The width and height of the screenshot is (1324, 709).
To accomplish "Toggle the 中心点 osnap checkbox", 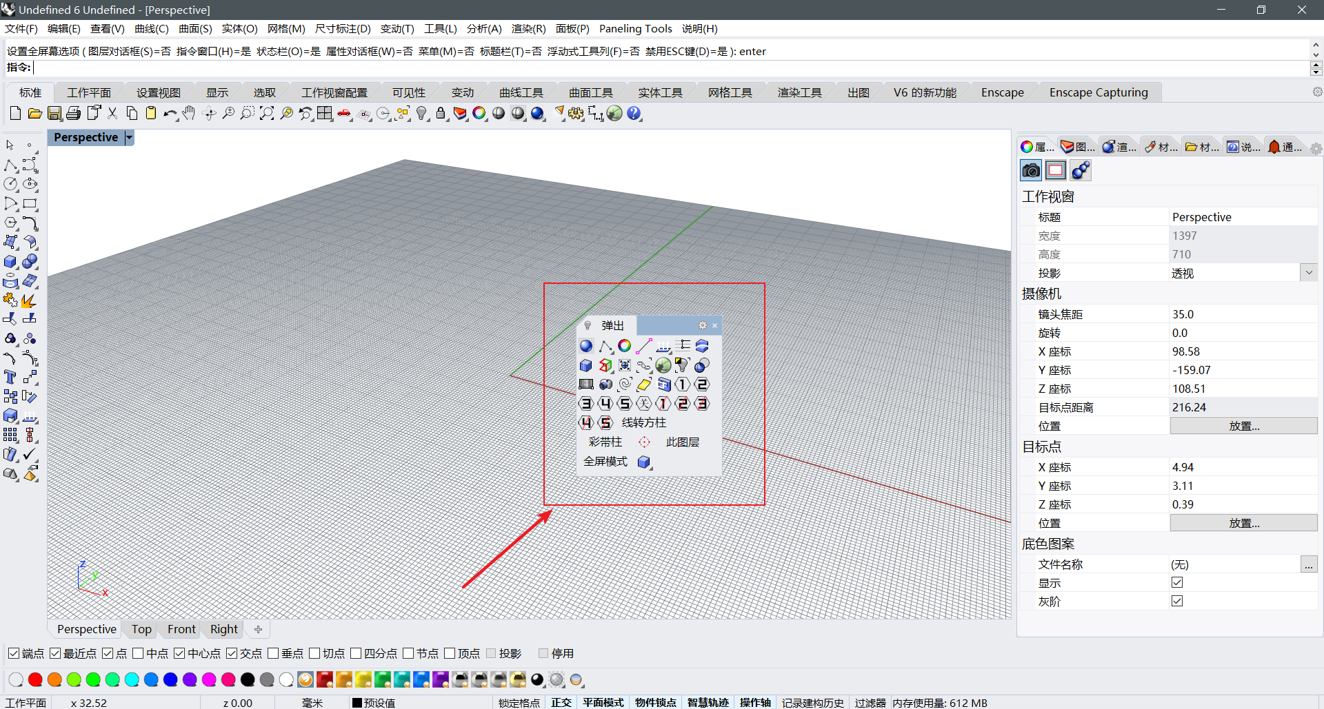I will click(179, 653).
